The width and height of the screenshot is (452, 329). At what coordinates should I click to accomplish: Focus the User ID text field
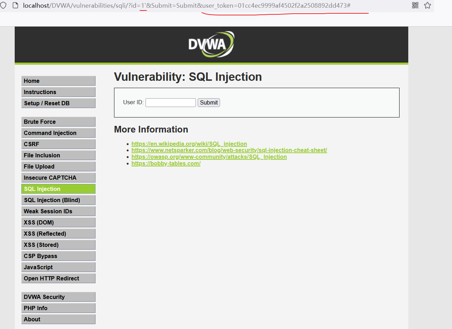point(171,102)
